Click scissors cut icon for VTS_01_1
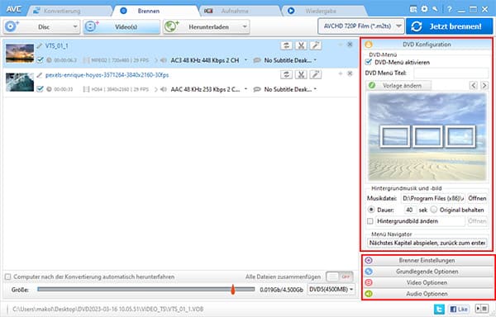Image resolution: width=496 pixels, height=317 pixels. coord(301,45)
